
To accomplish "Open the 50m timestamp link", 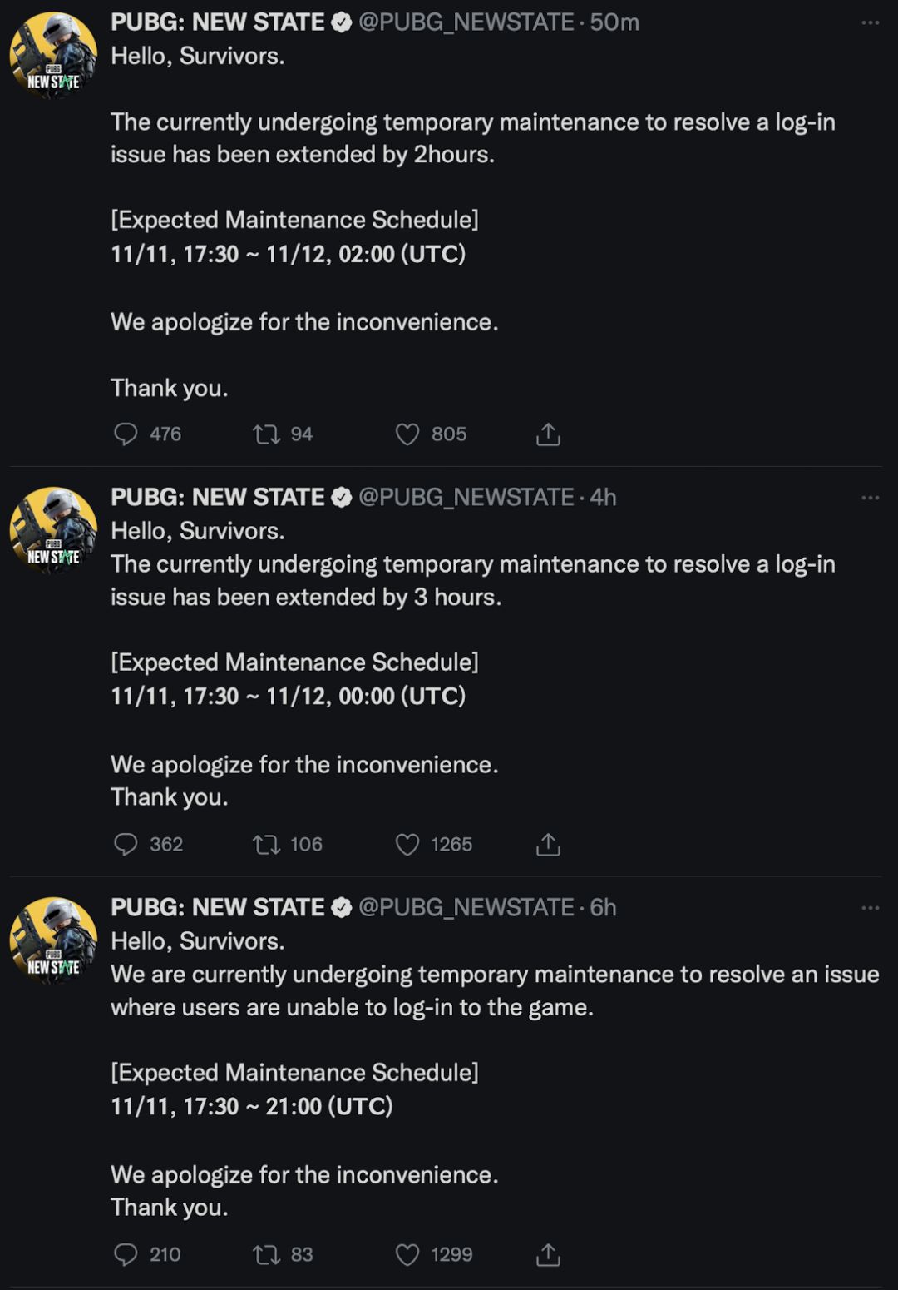I will click(614, 22).
